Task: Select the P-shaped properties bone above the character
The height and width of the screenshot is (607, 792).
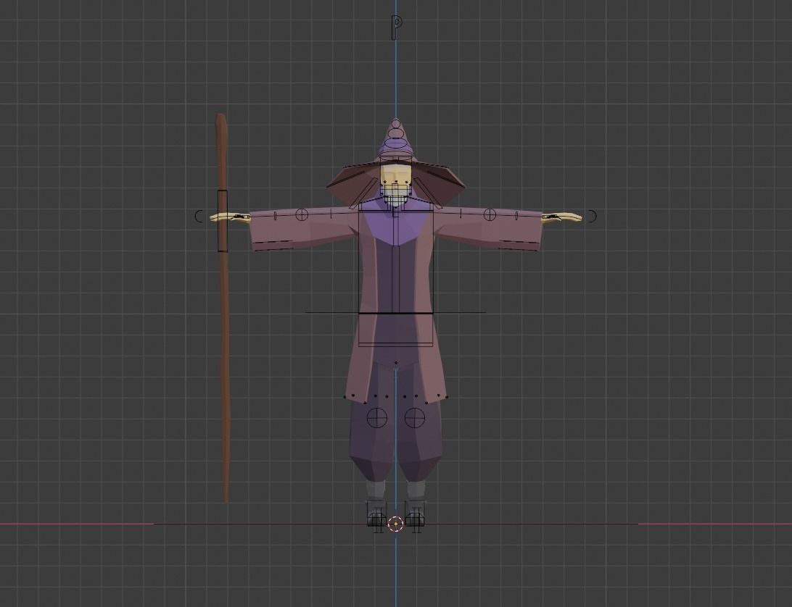Action: pos(397,27)
